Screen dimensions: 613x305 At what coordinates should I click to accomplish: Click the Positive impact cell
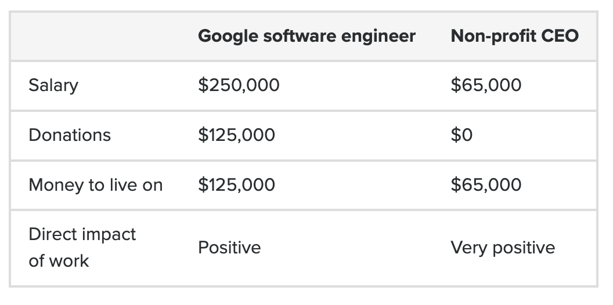[229, 248]
